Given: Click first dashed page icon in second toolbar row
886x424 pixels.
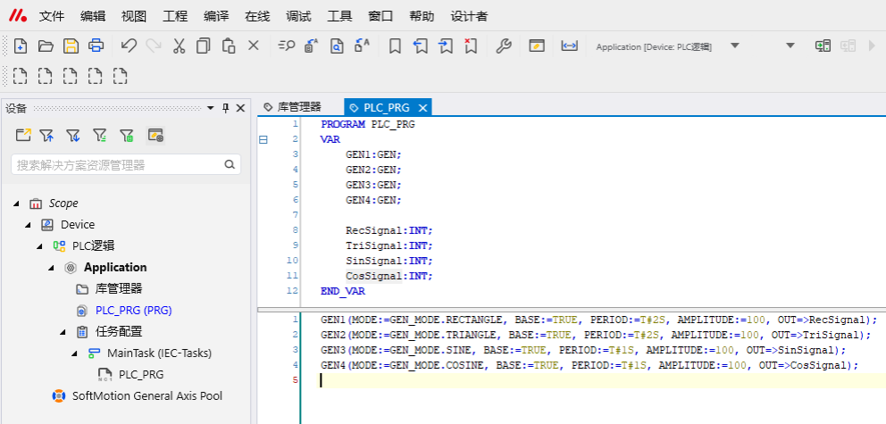Looking at the screenshot, I should tap(21, 76).
